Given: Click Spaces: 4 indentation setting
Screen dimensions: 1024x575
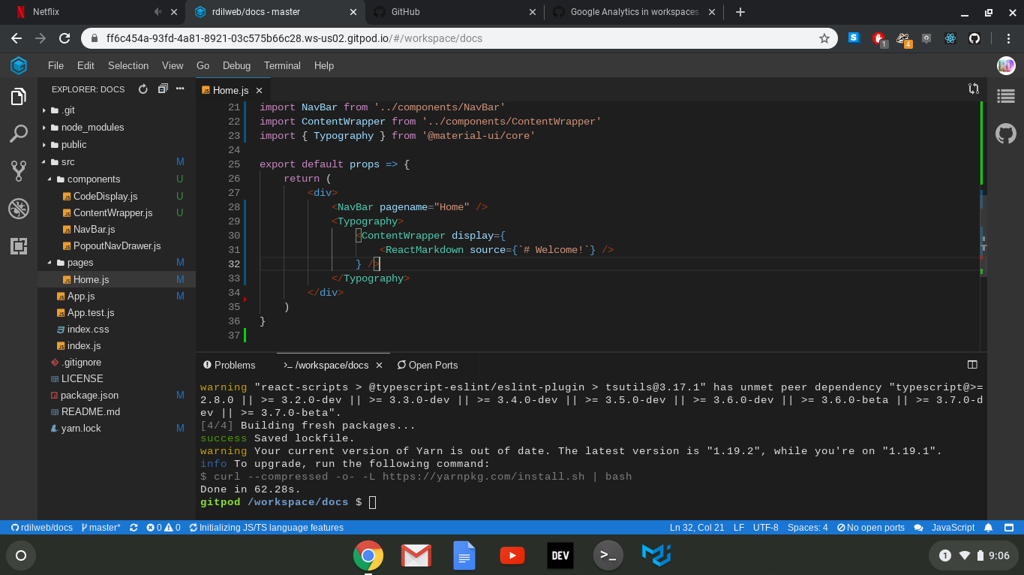Looking at the screenshot, I should 807,528.
